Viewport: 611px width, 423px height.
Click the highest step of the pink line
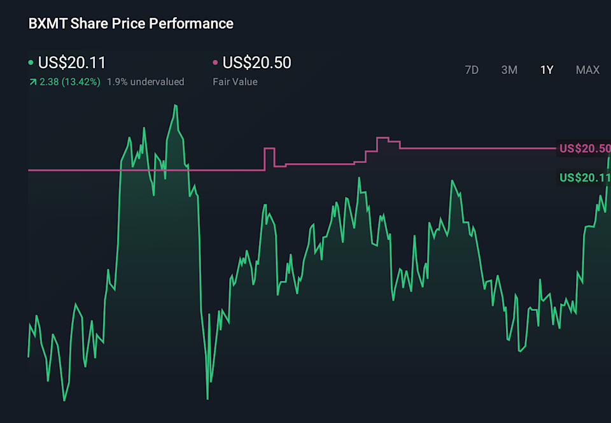coord(383,138)
